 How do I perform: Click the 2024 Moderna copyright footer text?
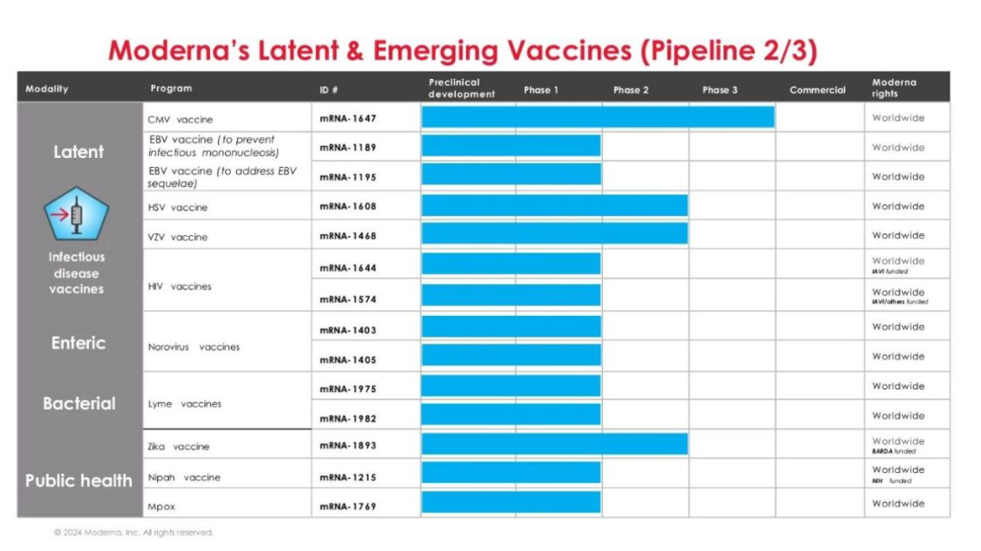tap(134, 533)
